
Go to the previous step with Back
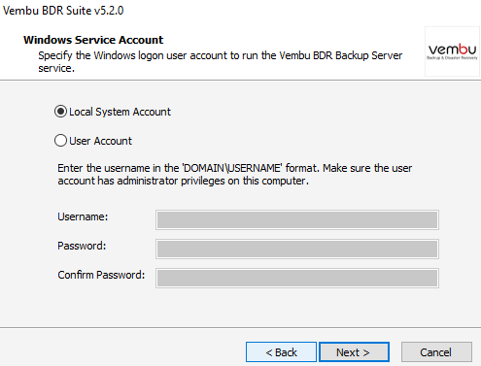click(x=281, y=352)
